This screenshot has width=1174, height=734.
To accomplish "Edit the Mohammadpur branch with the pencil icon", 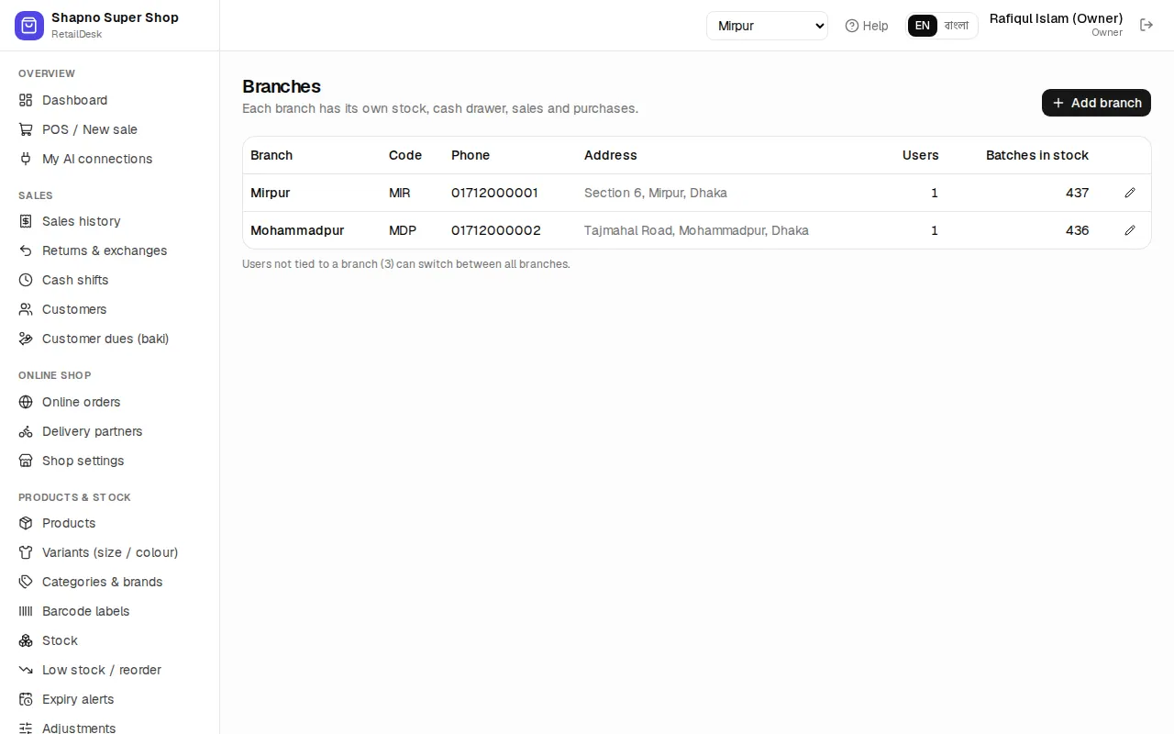I will 1130,230.
